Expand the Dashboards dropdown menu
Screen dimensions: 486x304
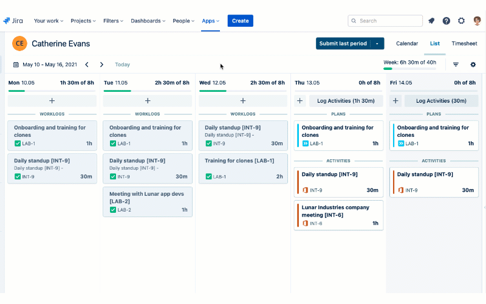pyautogui.click(x=148, y=21)
